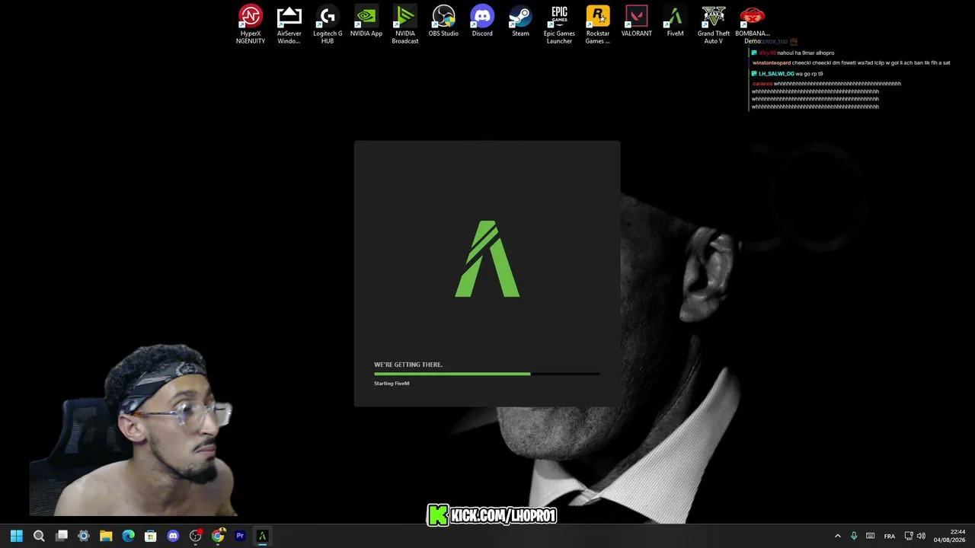Switch to Discord on the taskbar

click(173, 536)
